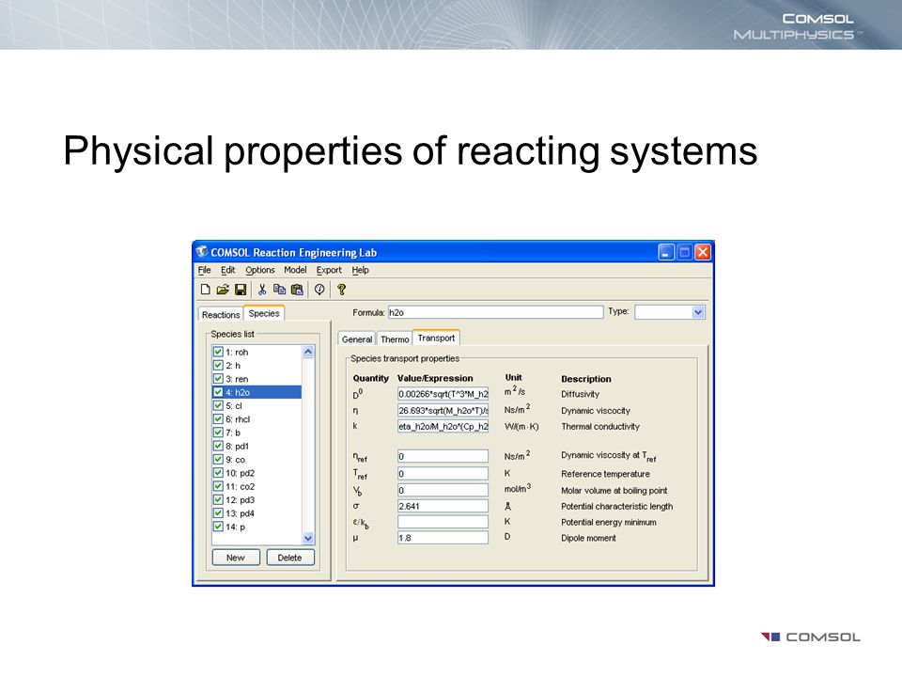Click the "Unit" column header
The width and height of the screenshot is (902, 677).
point(513,378)
